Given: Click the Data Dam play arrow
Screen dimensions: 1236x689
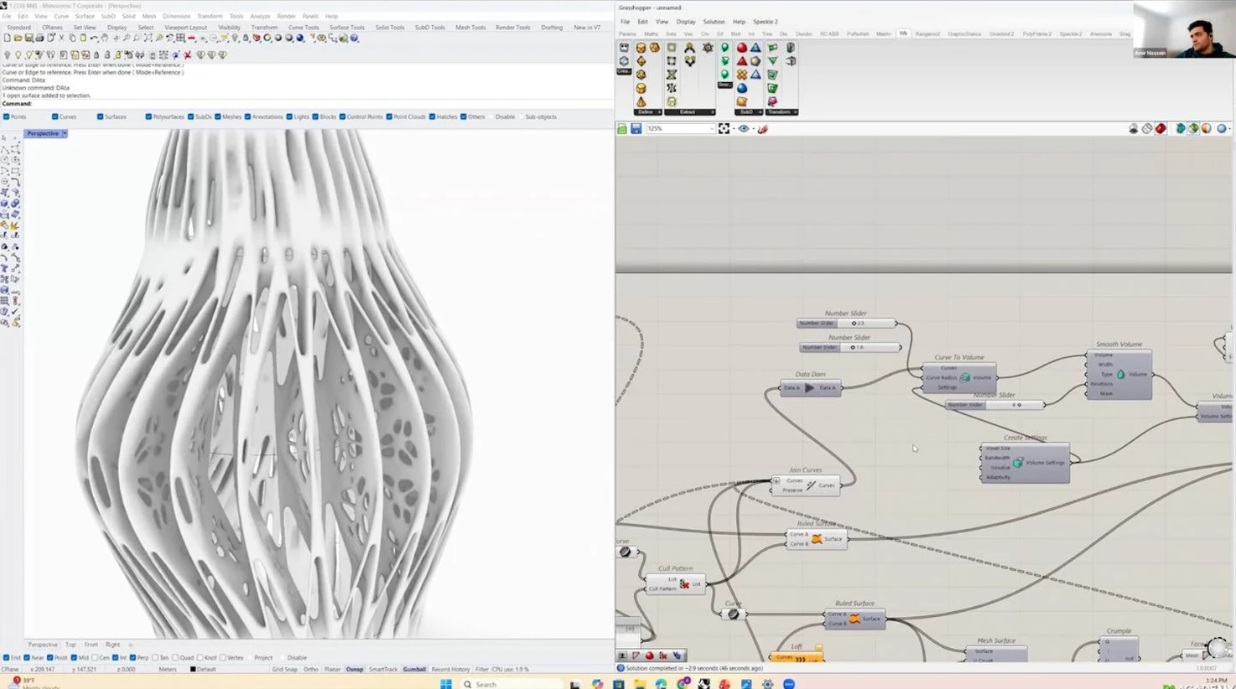Looking at the screenshot, I should [x=809, y=388].
